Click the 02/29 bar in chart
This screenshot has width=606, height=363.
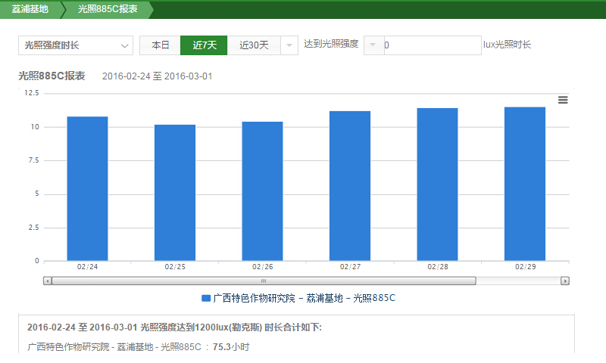[525, 185]
